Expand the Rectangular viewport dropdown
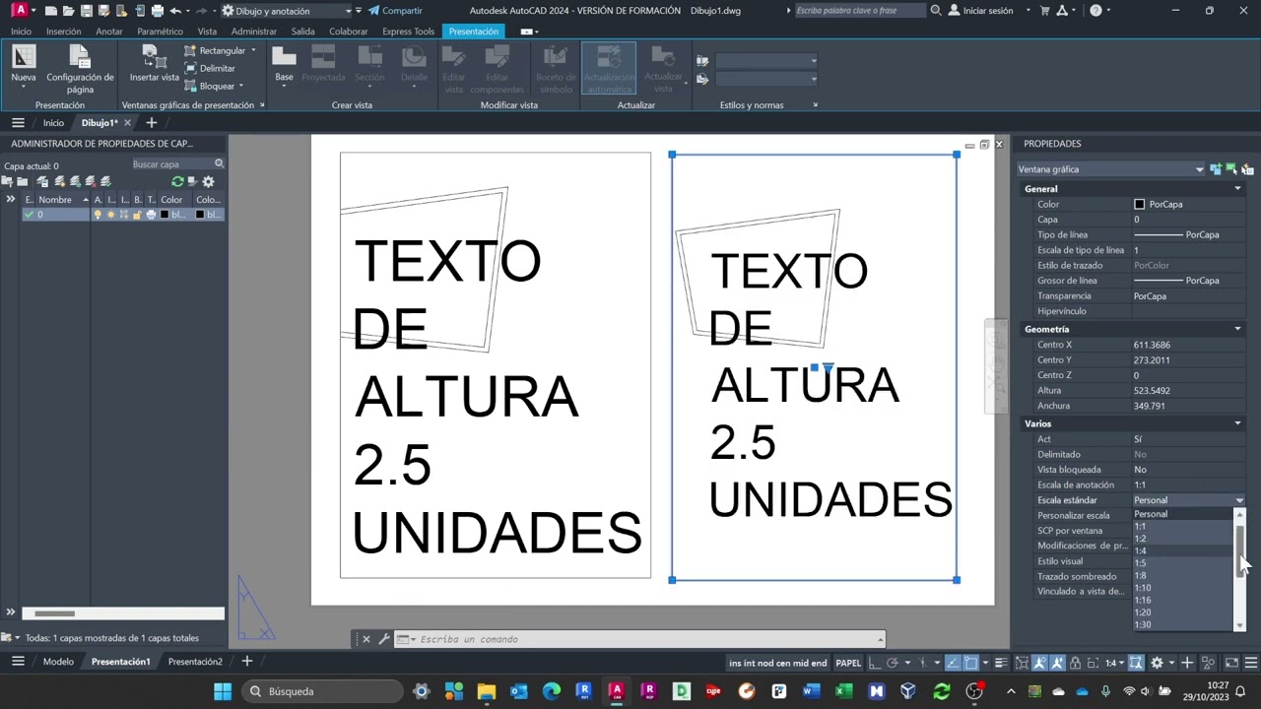 point(252,50)
